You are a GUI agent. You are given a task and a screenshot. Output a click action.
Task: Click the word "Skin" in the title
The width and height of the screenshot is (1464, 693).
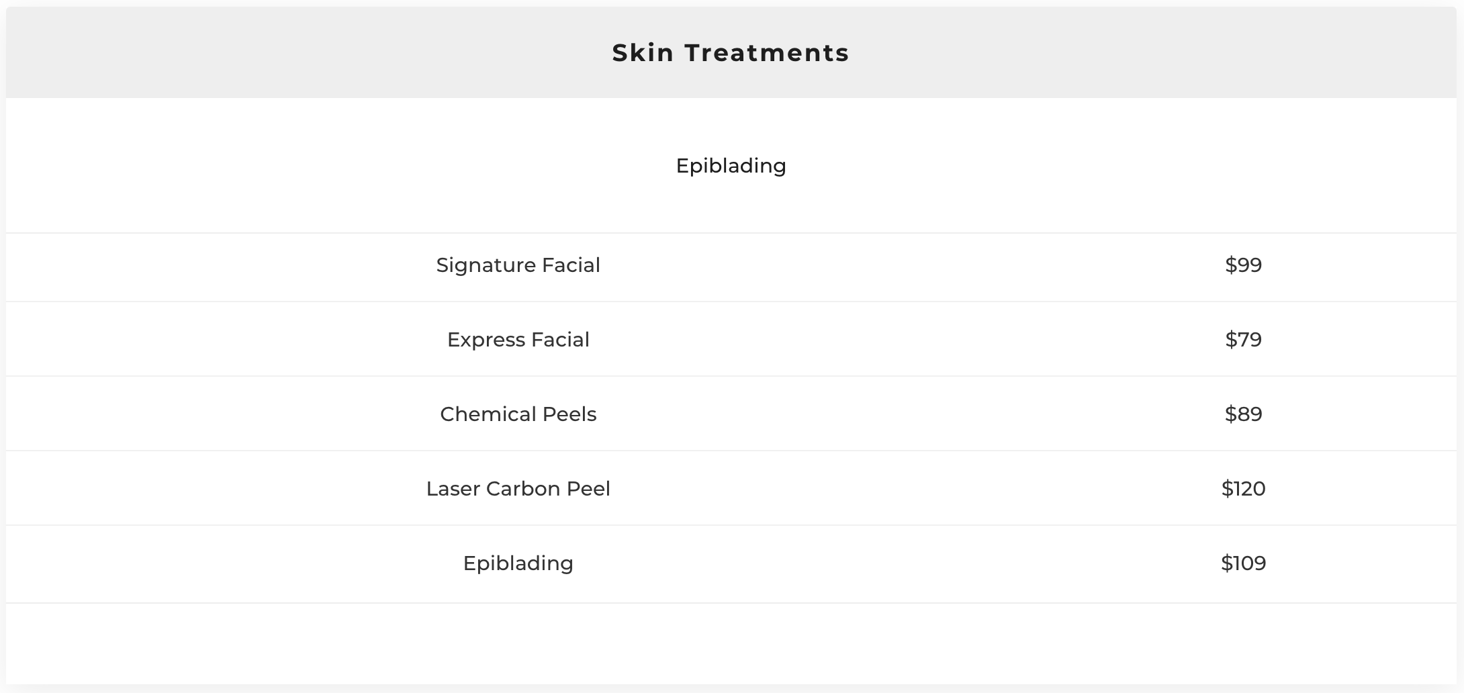(643, 53)
